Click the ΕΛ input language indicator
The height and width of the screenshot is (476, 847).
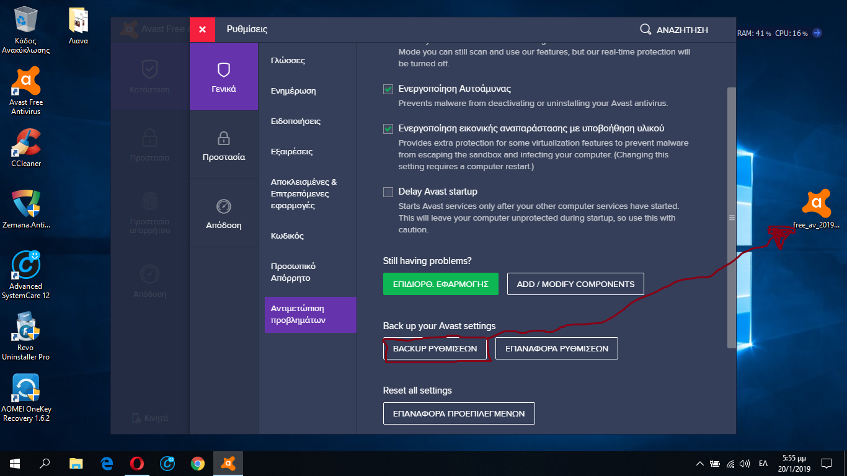point(763,463)
